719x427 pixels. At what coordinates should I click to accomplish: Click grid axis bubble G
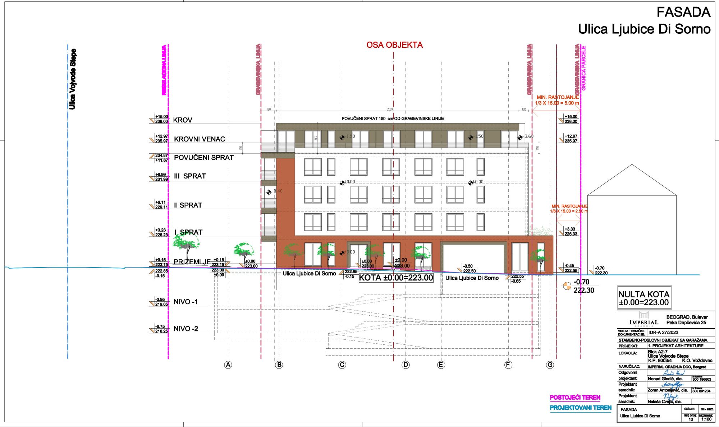[550, 365]
